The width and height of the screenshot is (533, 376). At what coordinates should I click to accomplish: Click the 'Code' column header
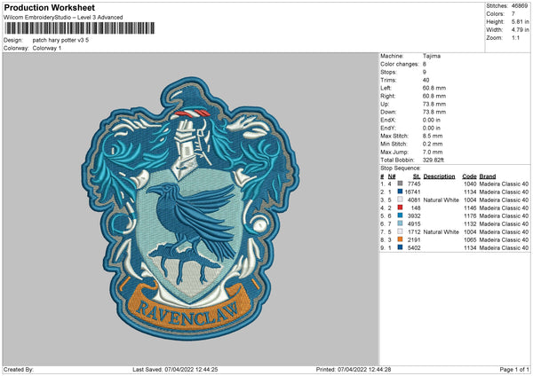pos(469,176)
